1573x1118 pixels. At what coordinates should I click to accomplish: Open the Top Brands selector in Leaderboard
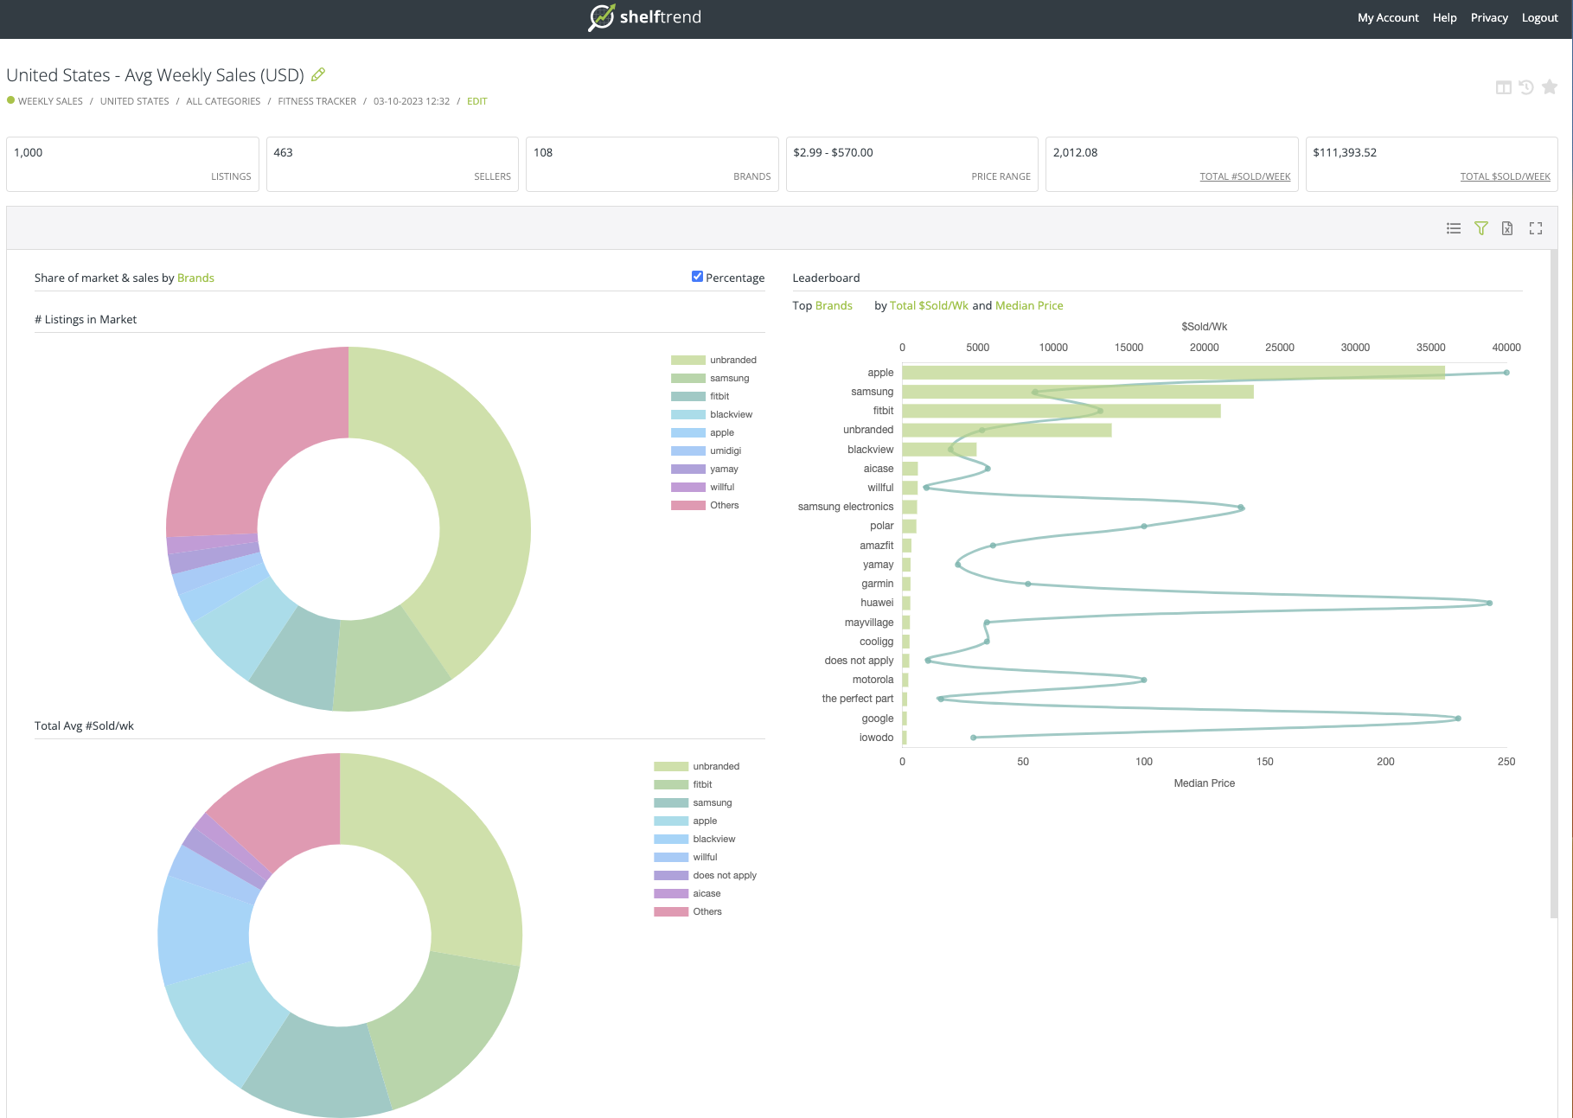point(834,305)
